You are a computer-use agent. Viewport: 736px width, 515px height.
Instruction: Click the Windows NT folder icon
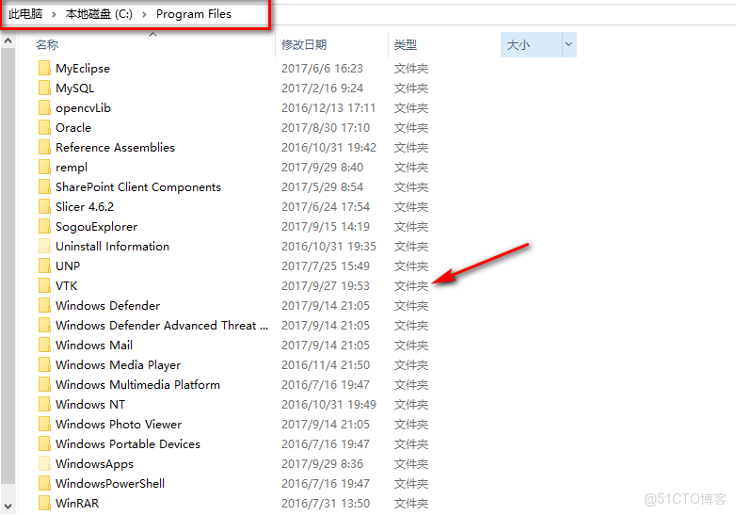[x=44, y=404]
